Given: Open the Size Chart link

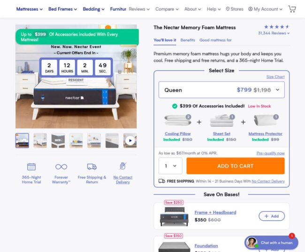Looking at the screenshot, I should pos(275,77).
